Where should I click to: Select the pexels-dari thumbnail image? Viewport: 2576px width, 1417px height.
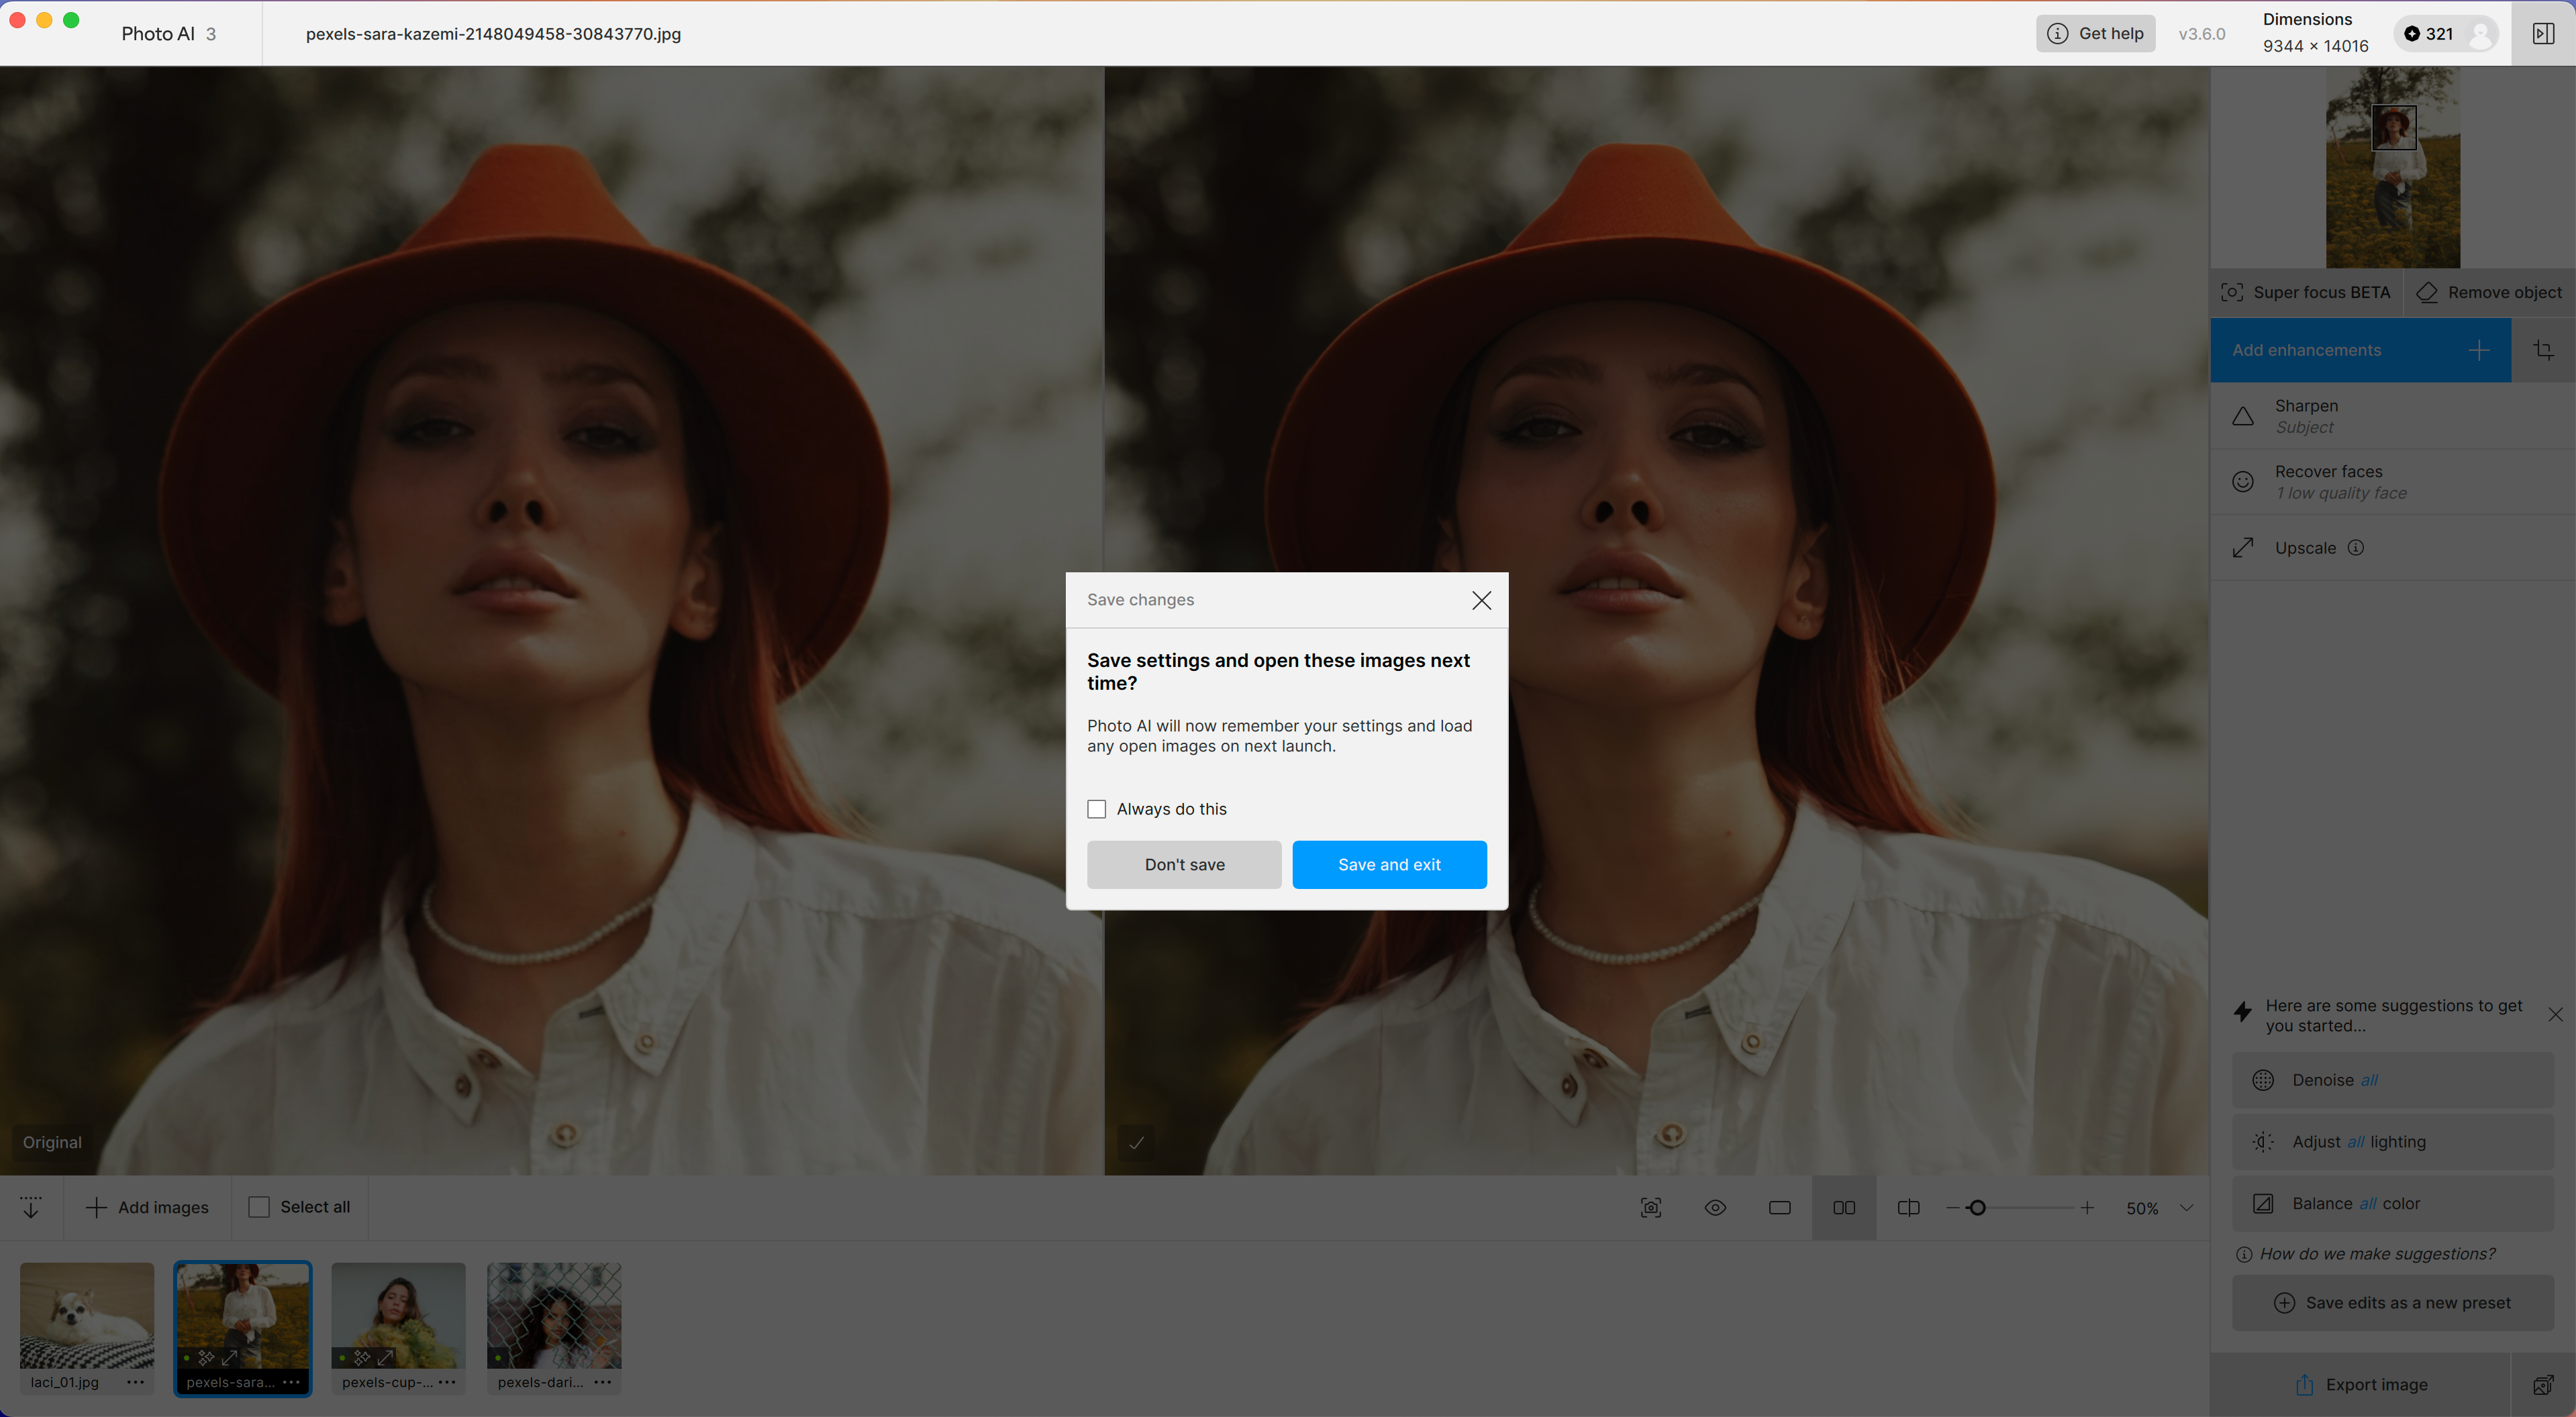[553, 1315]
